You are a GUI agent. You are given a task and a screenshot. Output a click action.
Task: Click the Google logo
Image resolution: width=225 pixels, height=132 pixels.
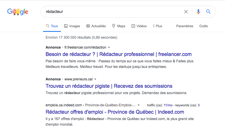coord(18,12)
